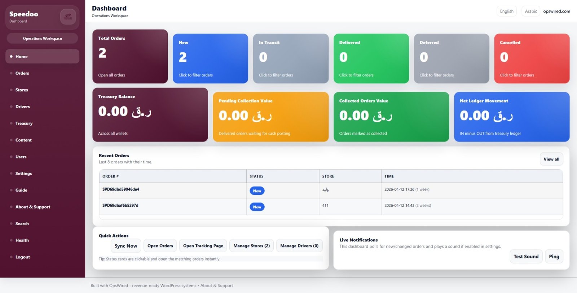Open order SPD69dbaf6b5297d
The image size is (577, 293).
click(x=120, y=206)
